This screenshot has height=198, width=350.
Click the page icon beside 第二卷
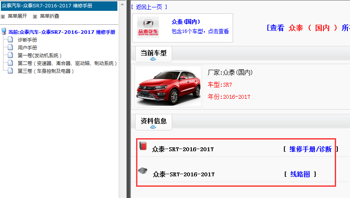pos(10,63)
